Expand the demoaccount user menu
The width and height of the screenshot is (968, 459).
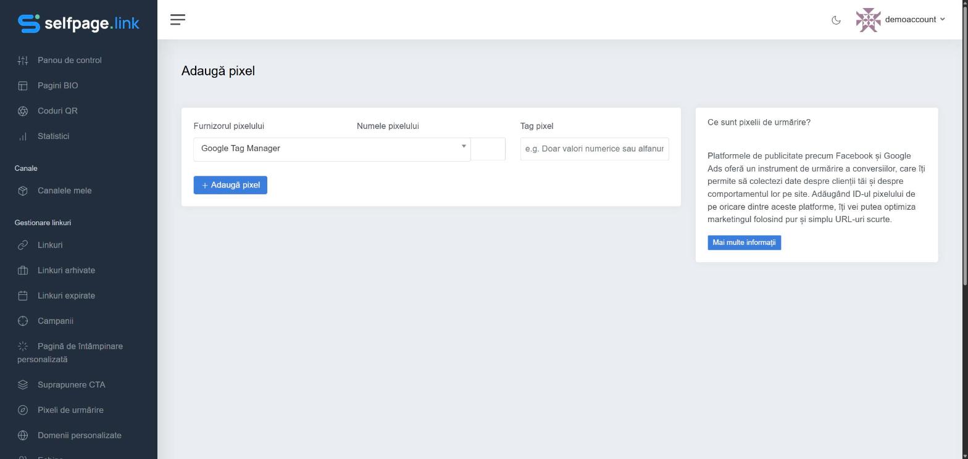901,20
